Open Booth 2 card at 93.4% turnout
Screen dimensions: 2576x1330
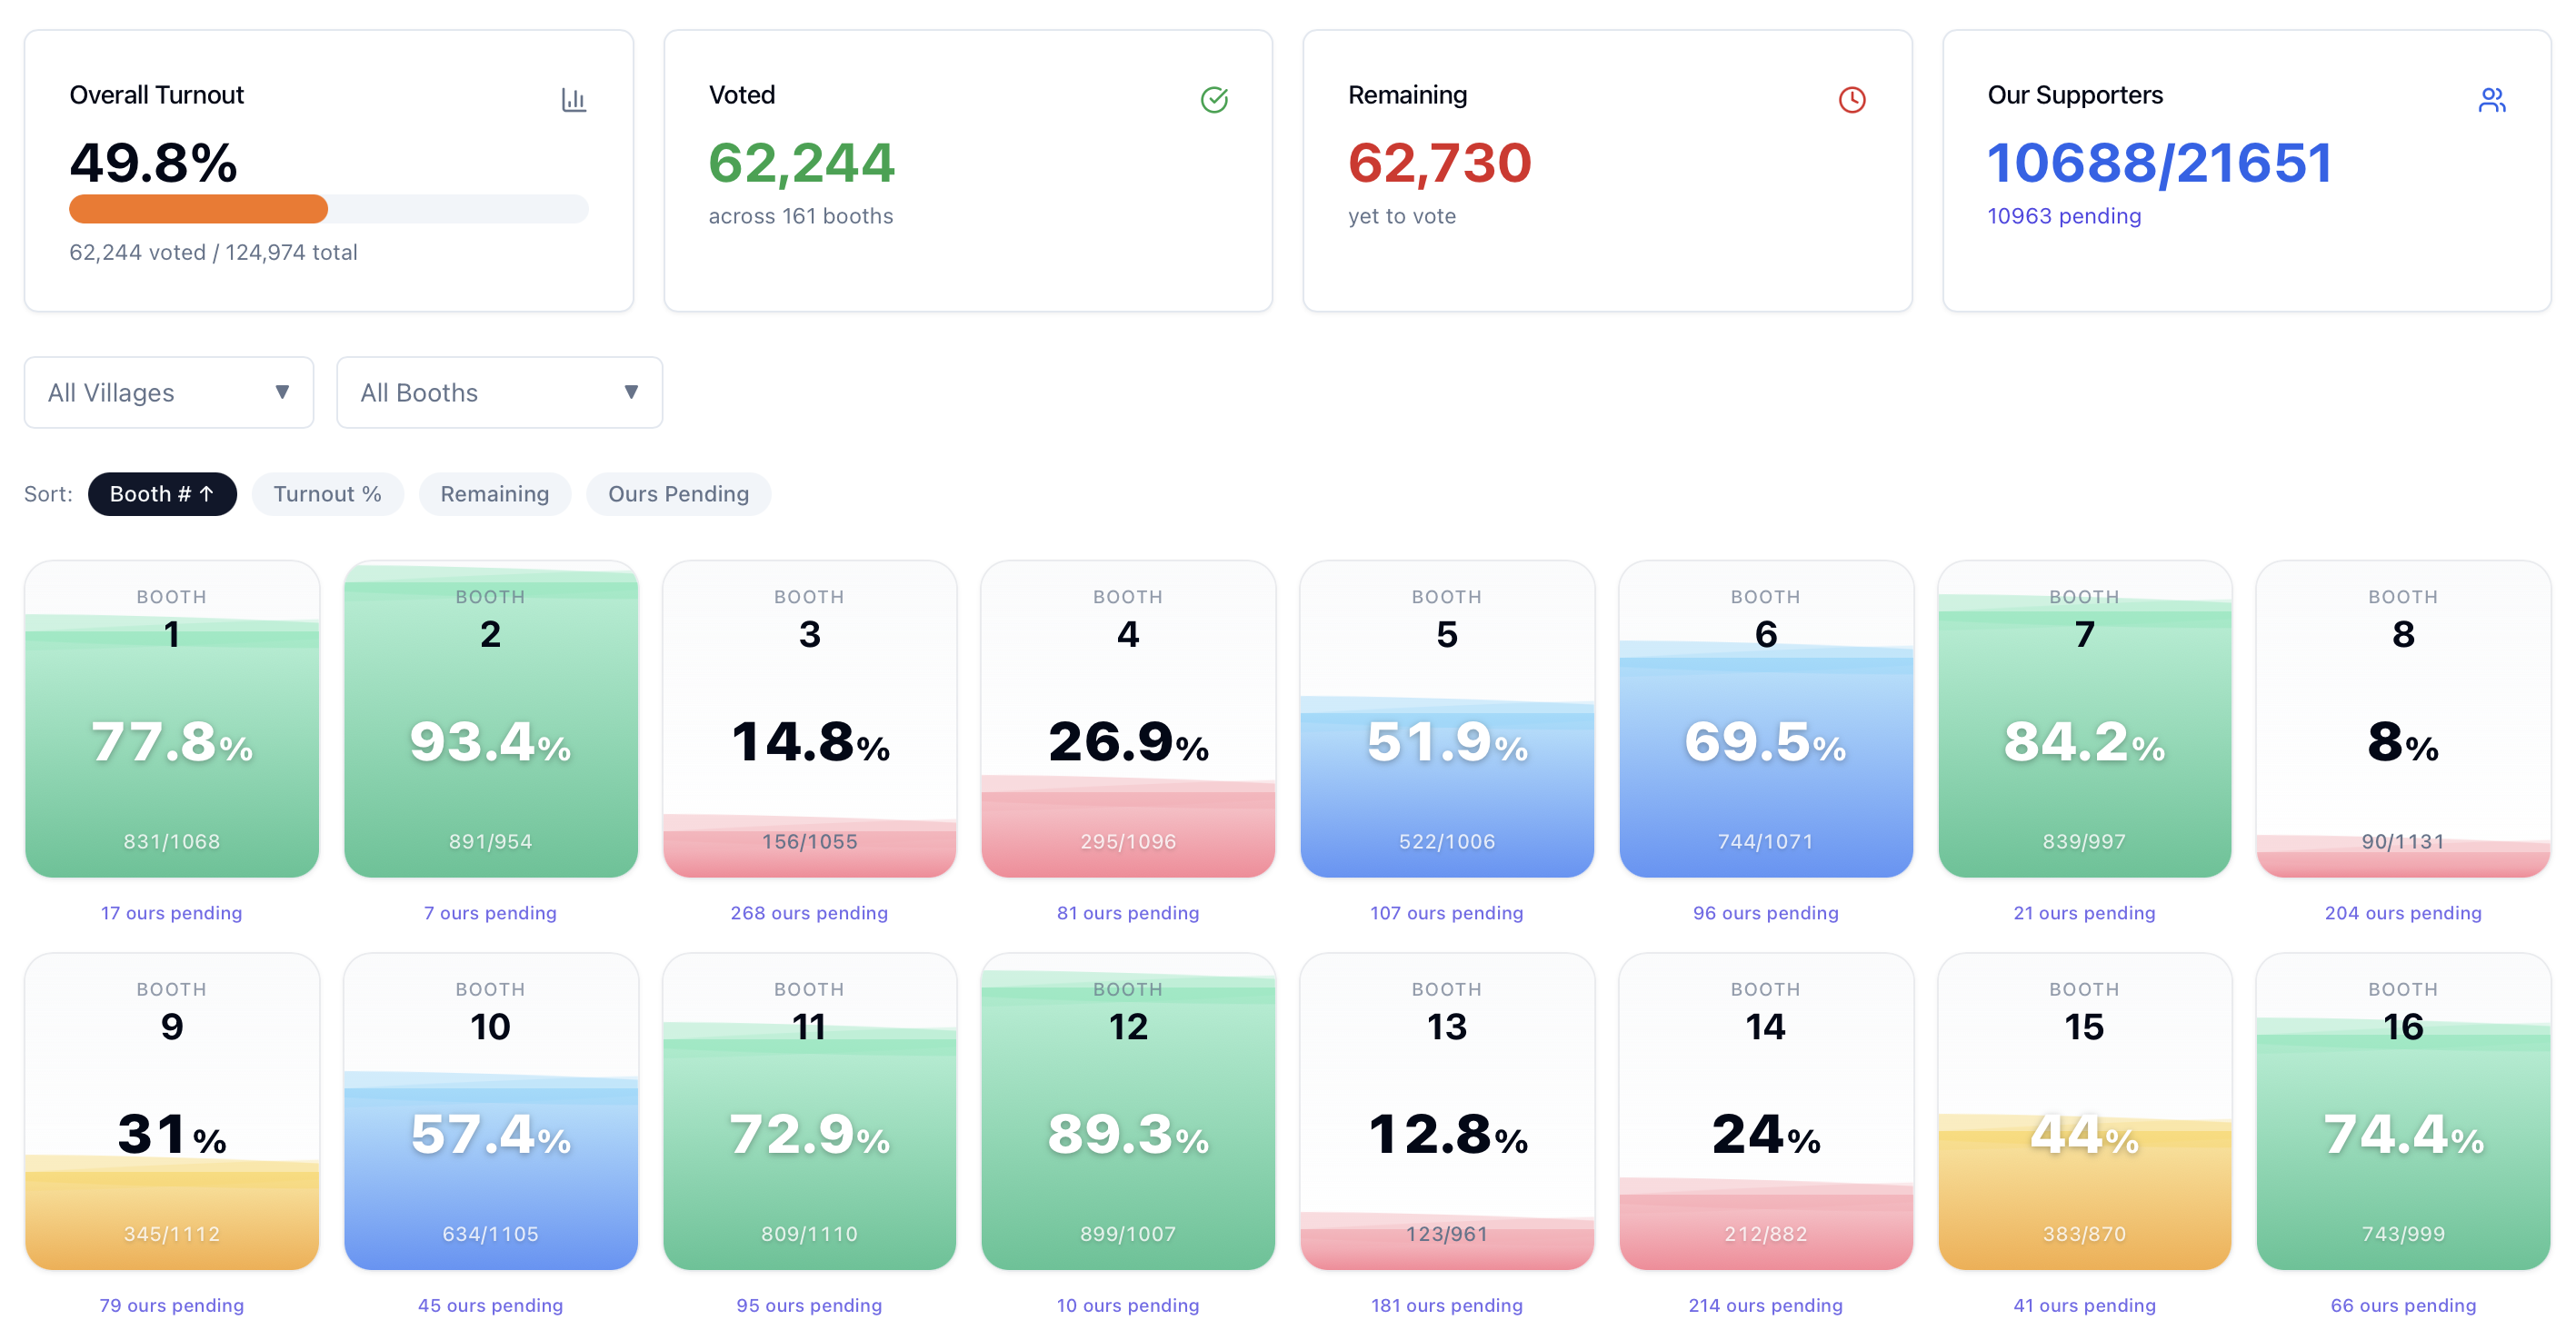coord(490,720)
